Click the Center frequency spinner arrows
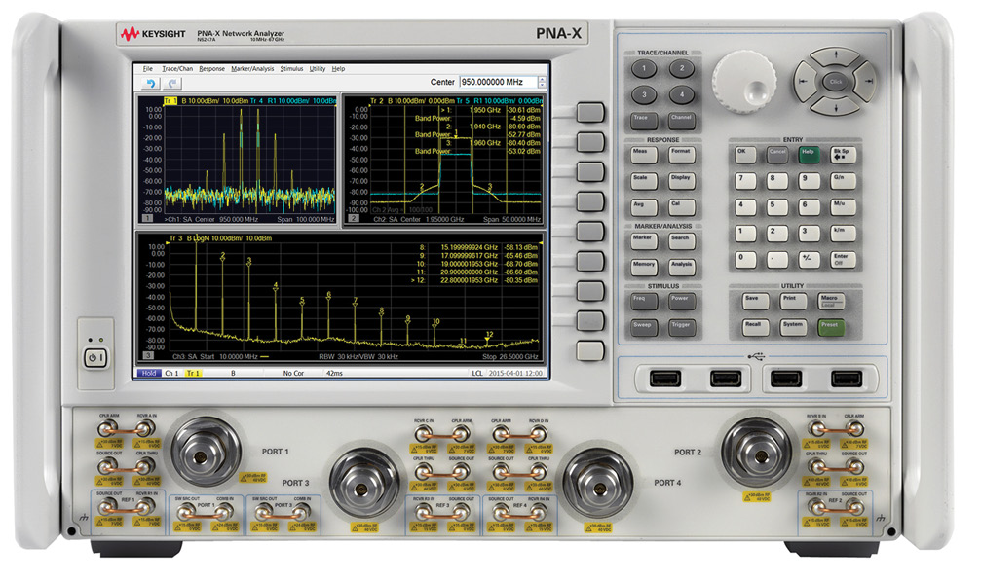Viewport: 981px width, 581px height. pyautogui.click(x=543, y=83)
